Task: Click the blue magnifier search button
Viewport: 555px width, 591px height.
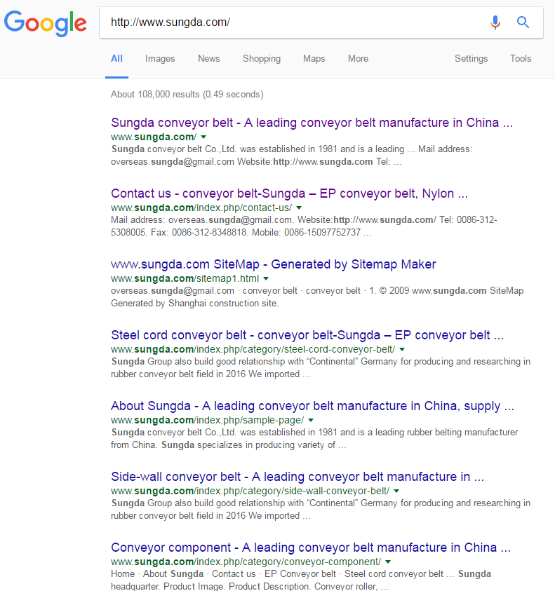Action: pos(523,22)
